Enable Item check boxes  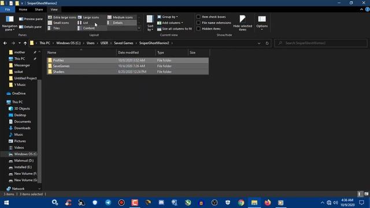pos(198,17)
